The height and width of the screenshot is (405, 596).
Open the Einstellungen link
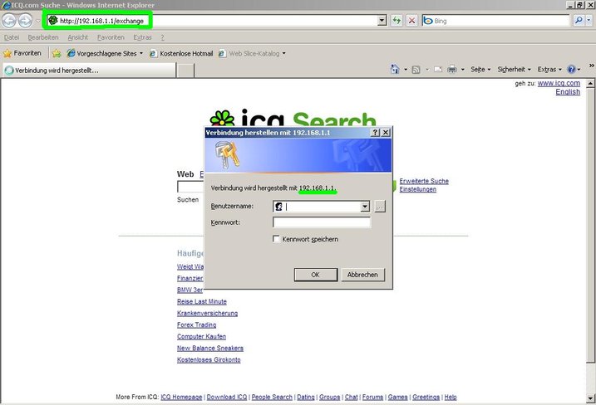tap(418, 189)
